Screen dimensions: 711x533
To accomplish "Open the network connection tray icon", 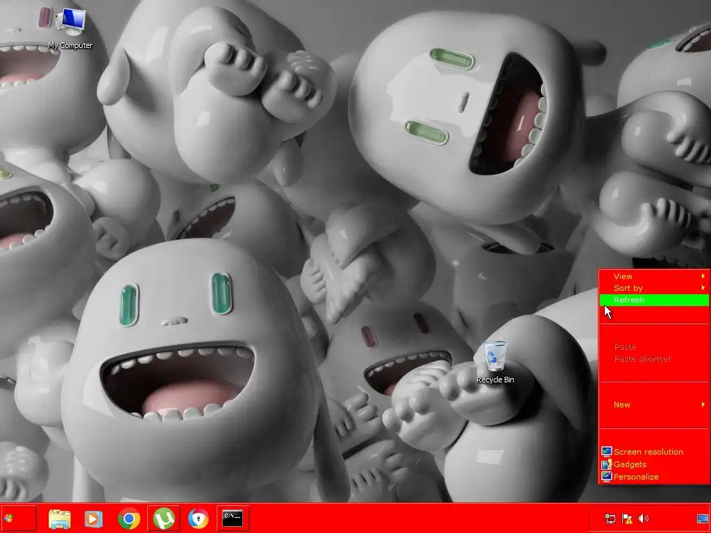I will [610, 518].
